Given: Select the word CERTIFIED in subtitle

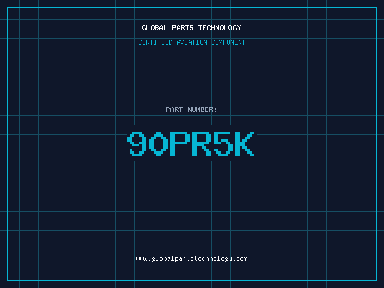Looking at the screenshot, I should pos(156,42).
